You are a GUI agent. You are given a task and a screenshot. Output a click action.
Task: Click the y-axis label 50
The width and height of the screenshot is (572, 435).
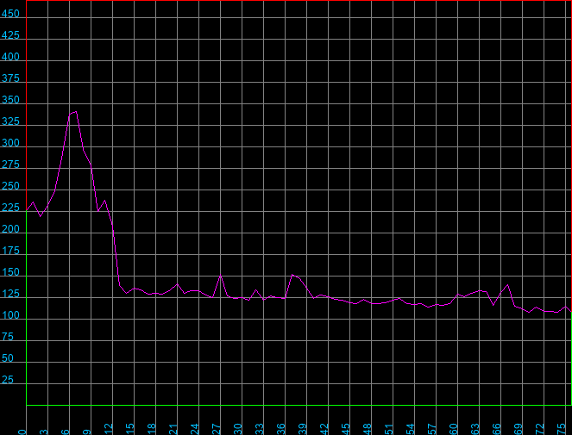[x=8, y=358]
